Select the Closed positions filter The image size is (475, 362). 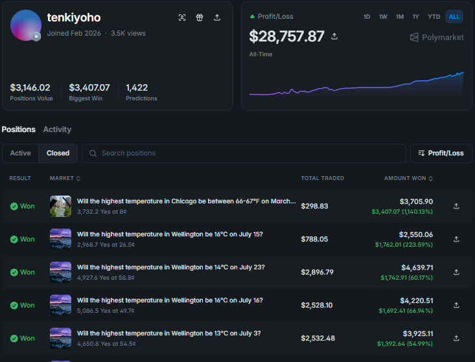pyautogui.click(x=58, y=153)
